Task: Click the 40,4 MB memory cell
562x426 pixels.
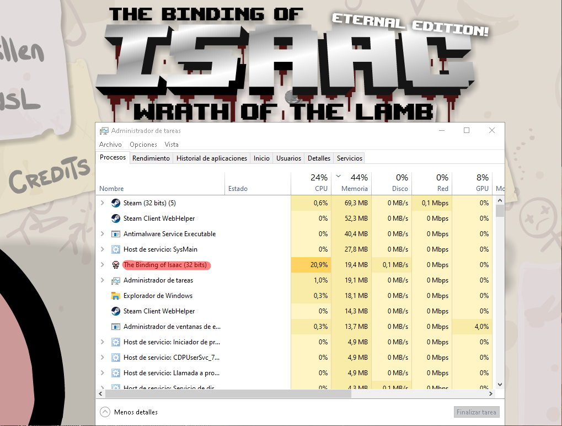Action: click(x=352, y=234)
